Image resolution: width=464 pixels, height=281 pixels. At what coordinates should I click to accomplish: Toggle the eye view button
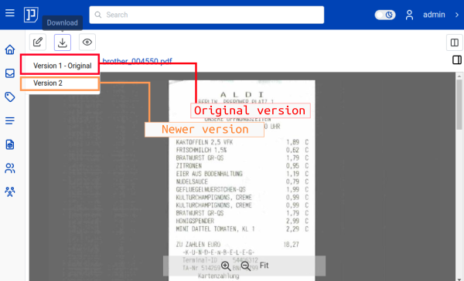tap(87, 42)
